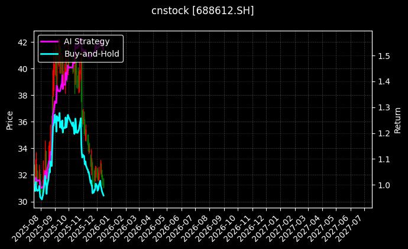The width and height of the screenshot is (408, 249).
Task: Click the 30 price tick label
Action: pyautogui.click(x=23, y=202)
